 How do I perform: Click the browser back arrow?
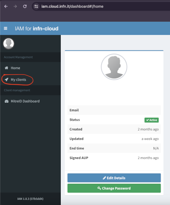click(x=6, y=6)
